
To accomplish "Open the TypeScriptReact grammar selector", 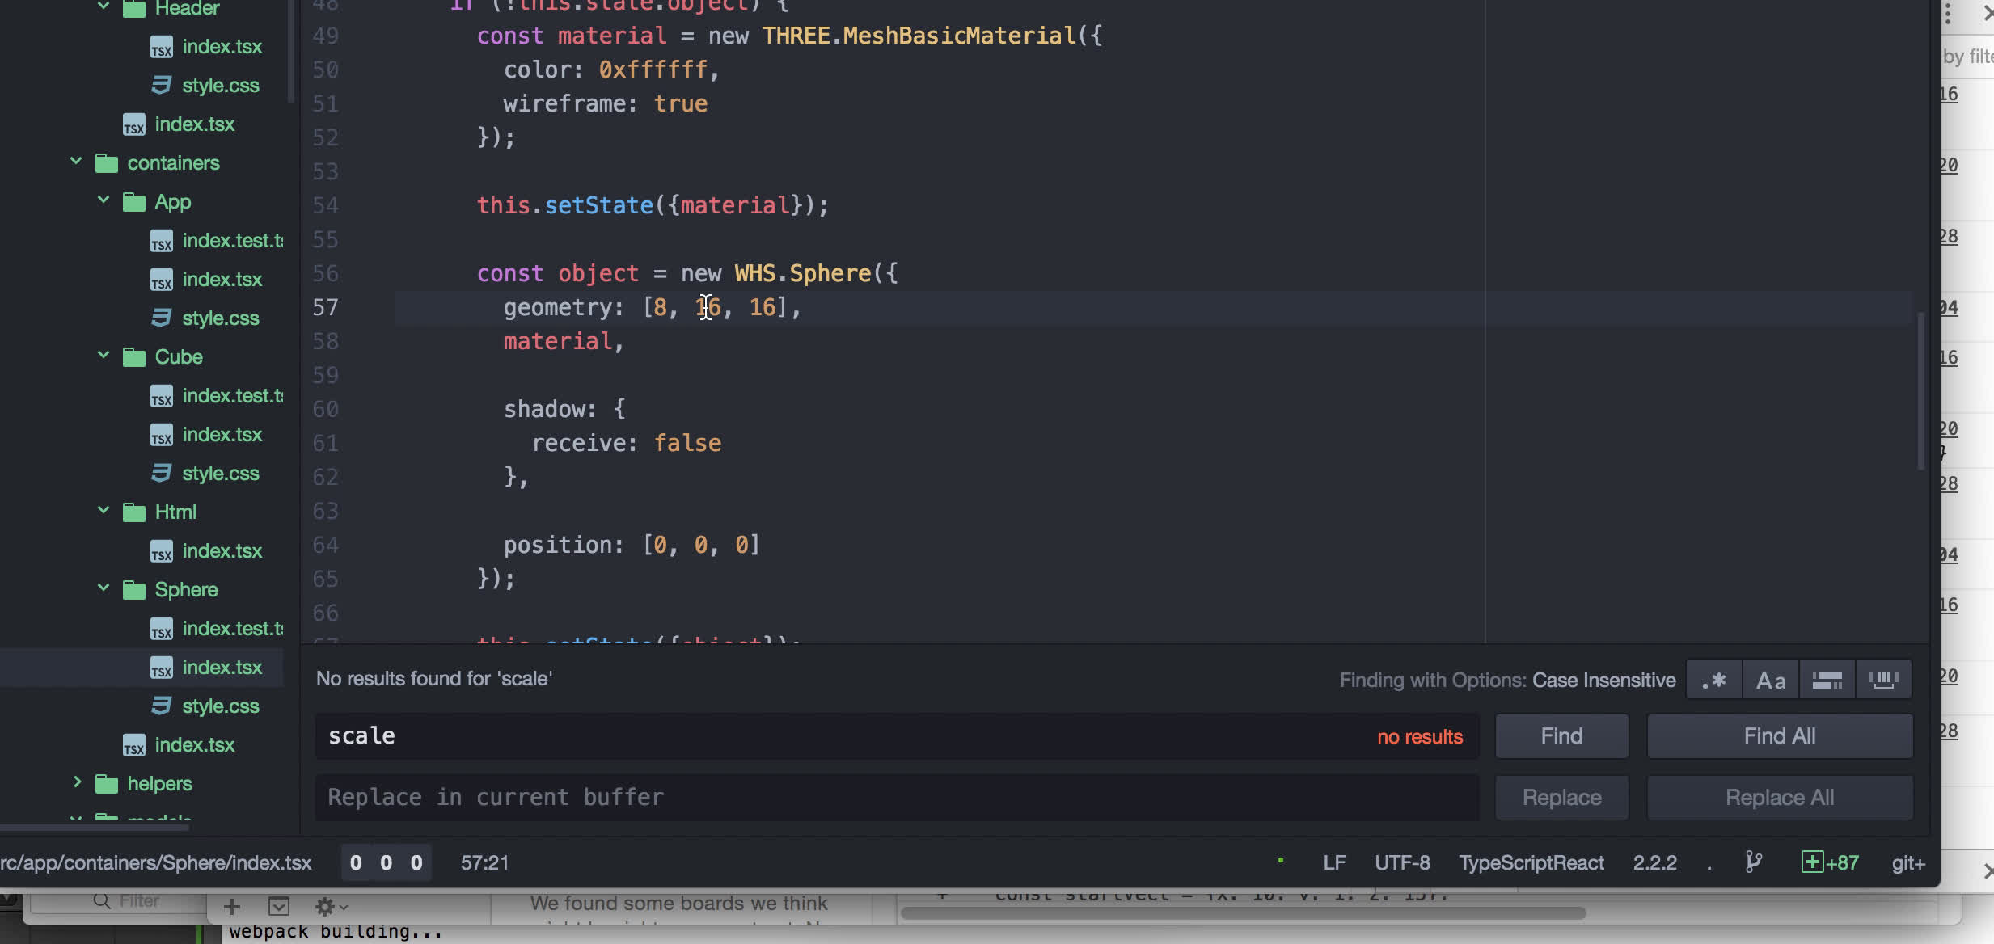I will [x=1531, y=862].
